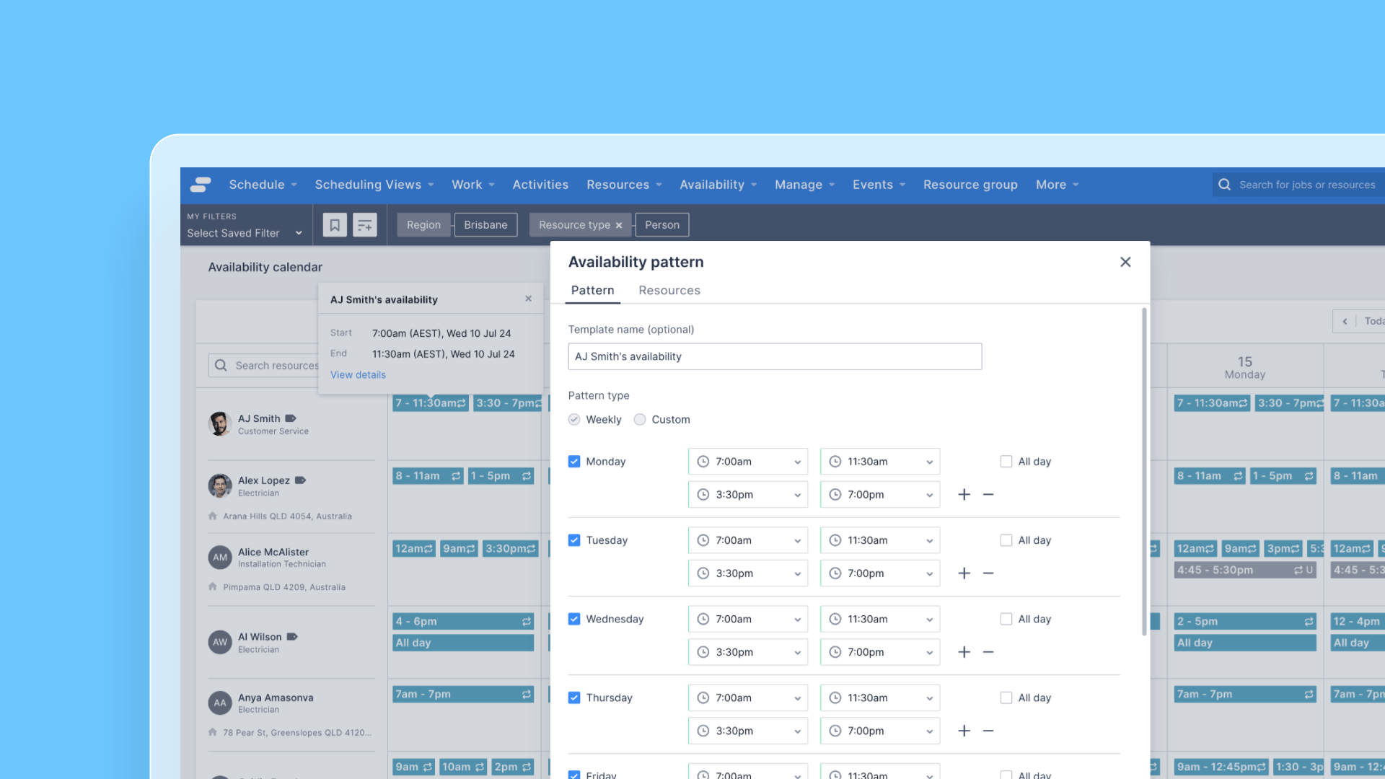Open Thursday 7:00pm end time dropdown
The width and height of the screenshot is (1385, 779).
point(880,731)
